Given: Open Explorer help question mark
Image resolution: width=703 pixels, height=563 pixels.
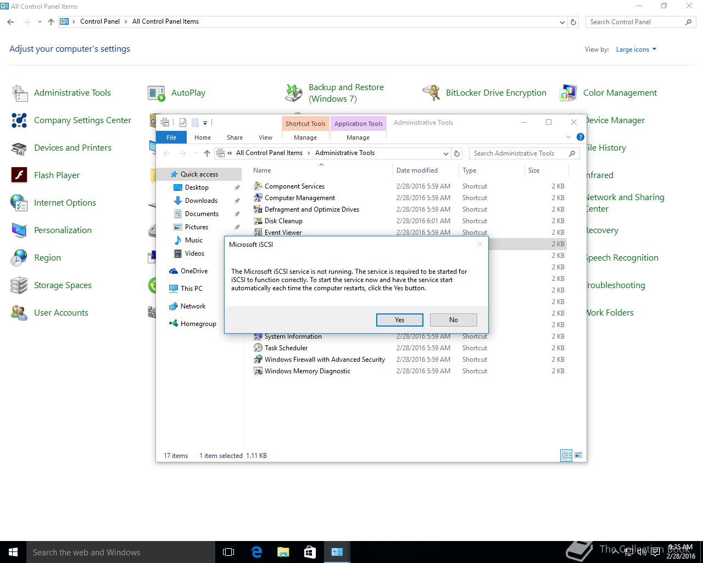Looking at the screenshot, I should pyautogui.click(x=581, y=137).
